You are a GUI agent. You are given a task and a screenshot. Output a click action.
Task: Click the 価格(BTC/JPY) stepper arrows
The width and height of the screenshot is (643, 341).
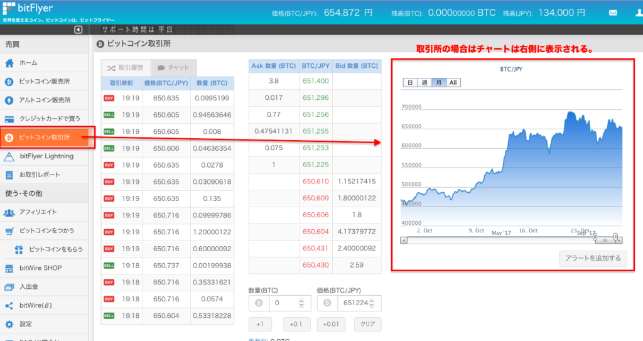(x=372, y=303)
